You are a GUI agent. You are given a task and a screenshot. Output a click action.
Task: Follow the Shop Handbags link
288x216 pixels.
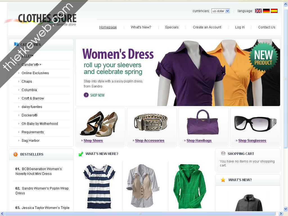tap(199, 141)
